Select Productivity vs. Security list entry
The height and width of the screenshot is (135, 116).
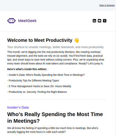pyautogui.click(x=37, y=92)
